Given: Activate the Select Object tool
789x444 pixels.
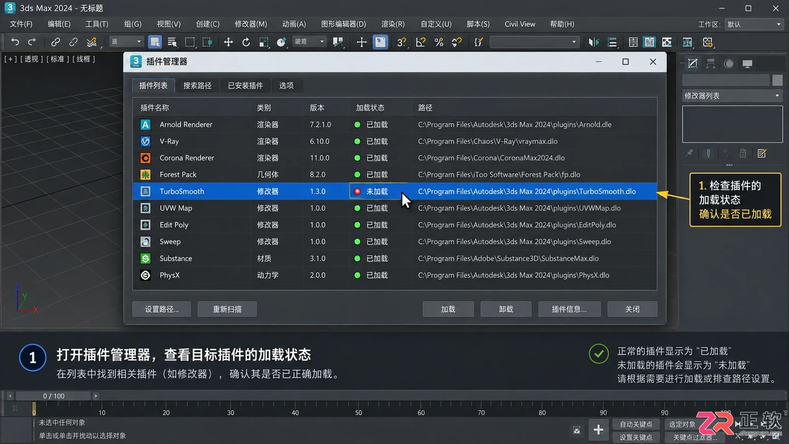Looking at the screenshot, I should [x=155, y=42].
